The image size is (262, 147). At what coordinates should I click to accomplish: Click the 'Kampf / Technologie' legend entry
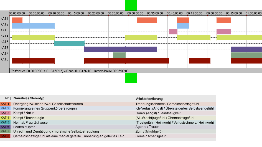click(29, 118)
